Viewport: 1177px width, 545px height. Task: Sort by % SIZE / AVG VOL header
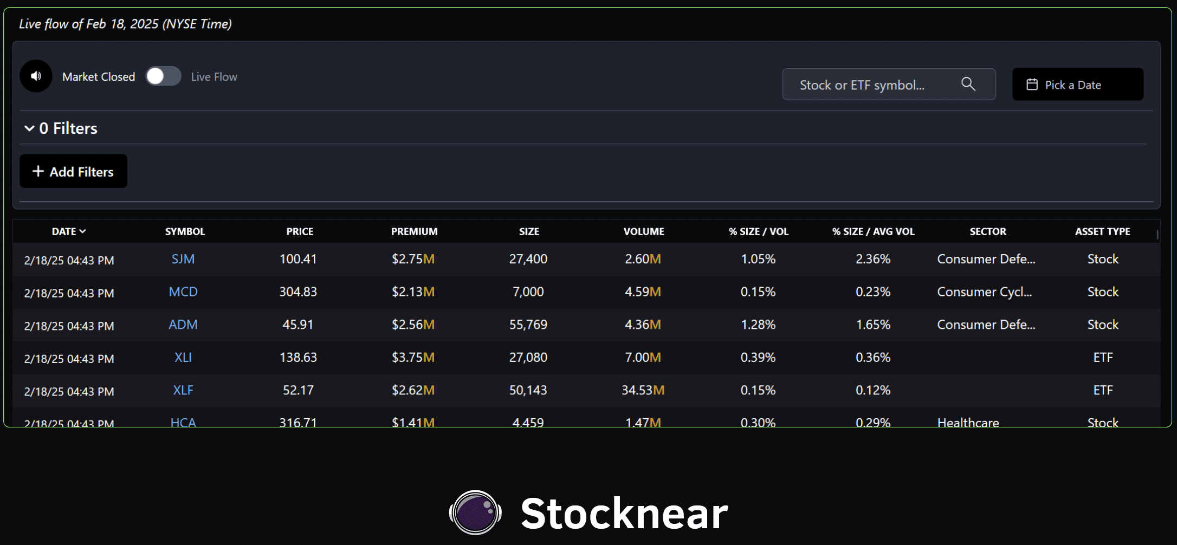pyautogui.click(x=873, y=231)
